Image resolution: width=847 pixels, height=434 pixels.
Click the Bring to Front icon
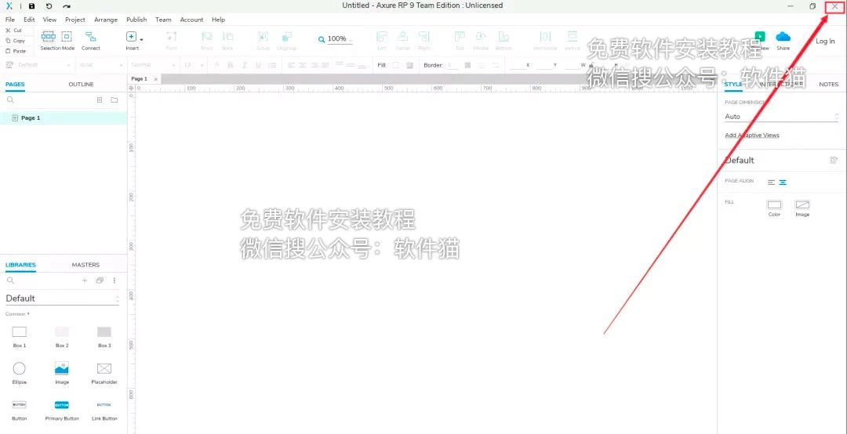pyautogui.click(x=206, y=37)
